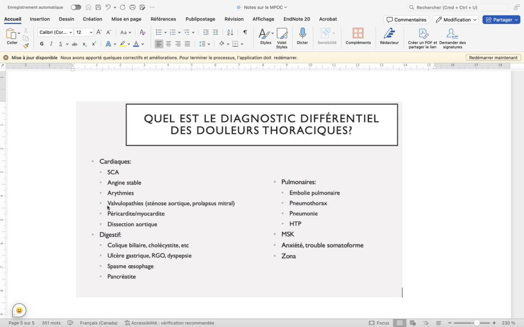Click the search field Rechercher

458,7
